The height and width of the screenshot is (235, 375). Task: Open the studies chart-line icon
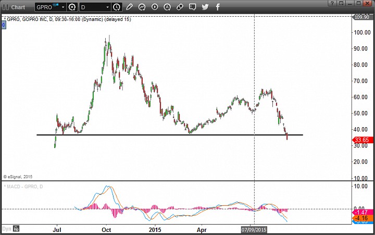(x=142, y=7)
